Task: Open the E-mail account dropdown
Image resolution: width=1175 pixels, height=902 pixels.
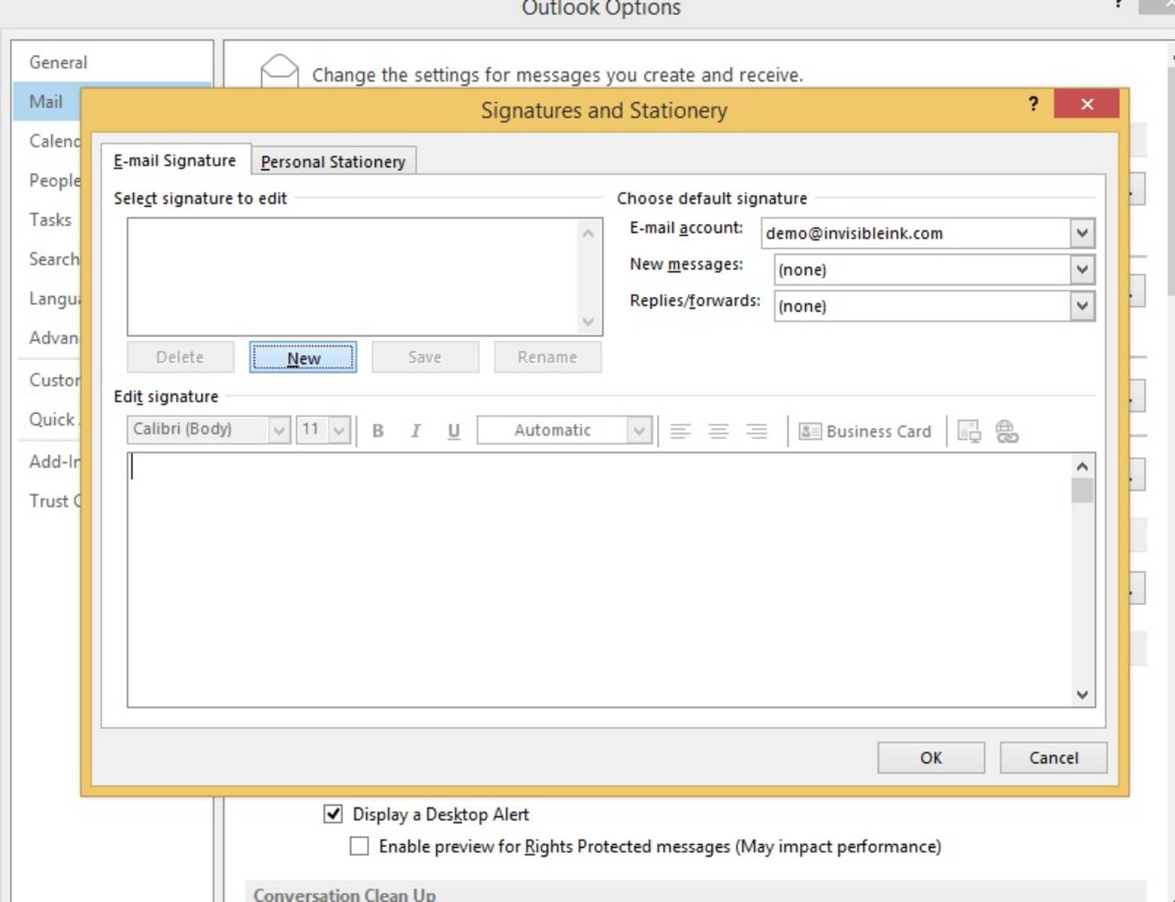Action: [1082, 233]
